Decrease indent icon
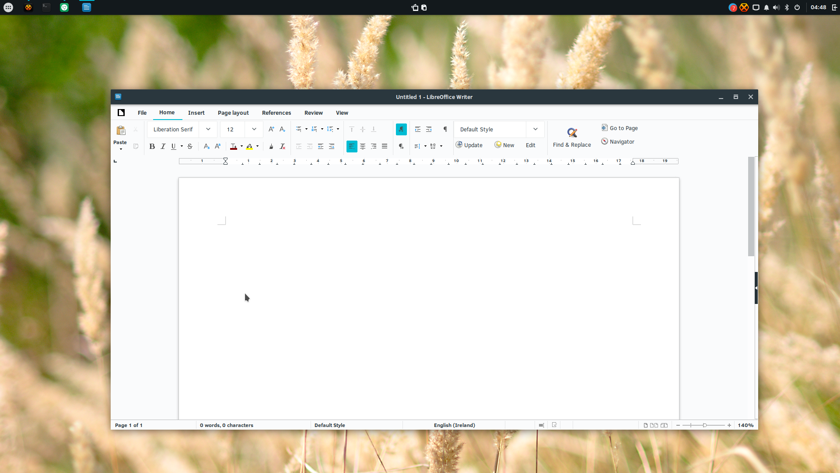This screenshot has width=840, height=473. 429,129
